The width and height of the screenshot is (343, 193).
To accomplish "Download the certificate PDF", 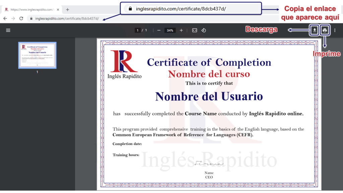I will 315,30.
